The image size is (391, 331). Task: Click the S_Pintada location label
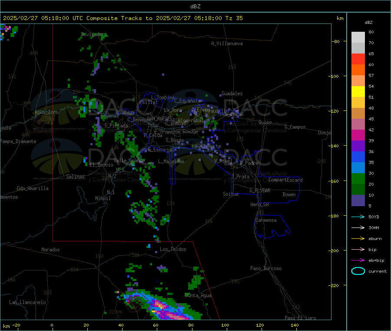click(116, 126)
